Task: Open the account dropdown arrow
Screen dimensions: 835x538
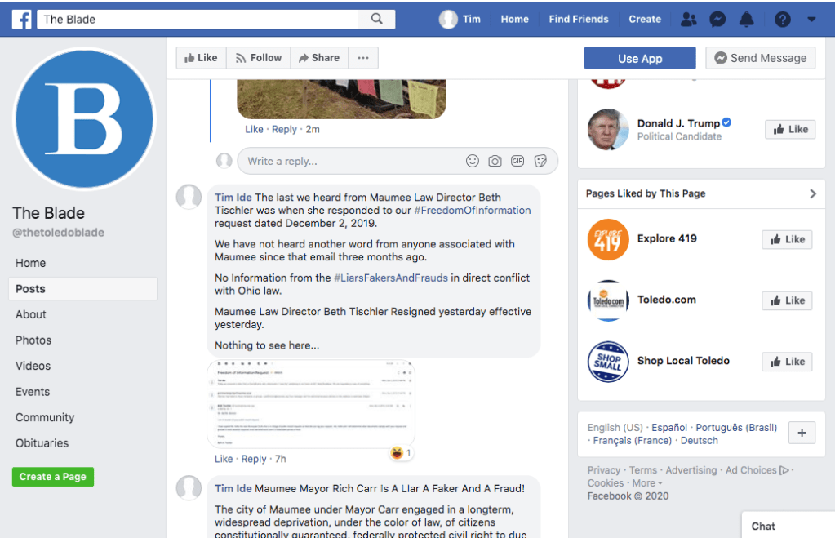Action: [811, 19]
